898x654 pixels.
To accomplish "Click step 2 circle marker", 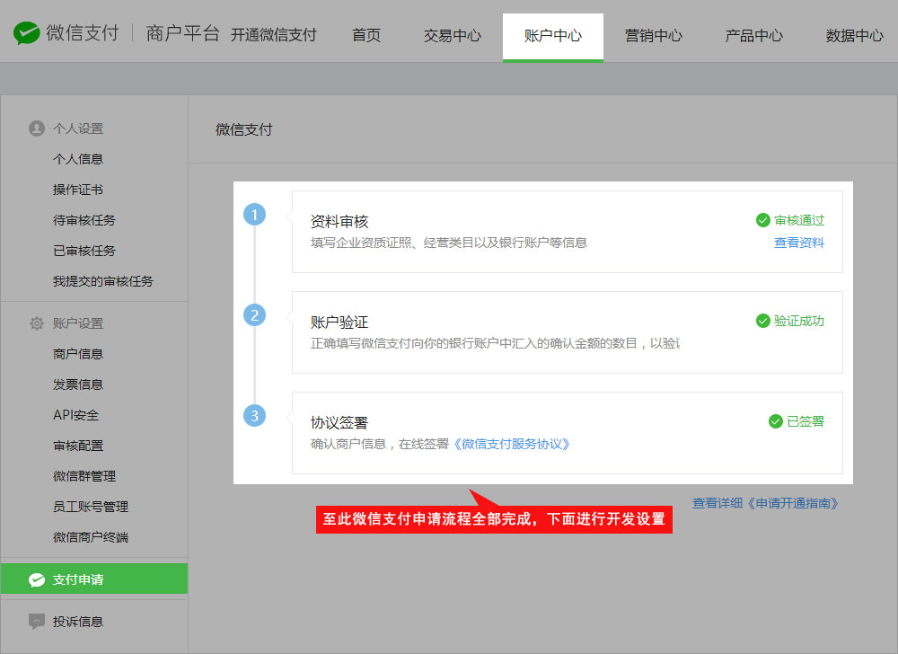I will click(x=255, y=315).
